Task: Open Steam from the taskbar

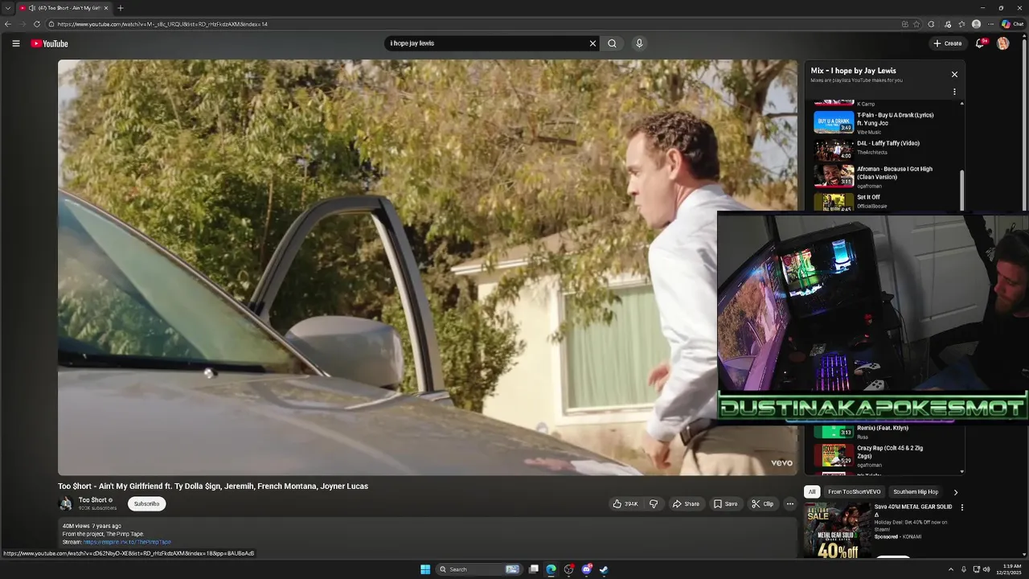Action: point(604,569)
